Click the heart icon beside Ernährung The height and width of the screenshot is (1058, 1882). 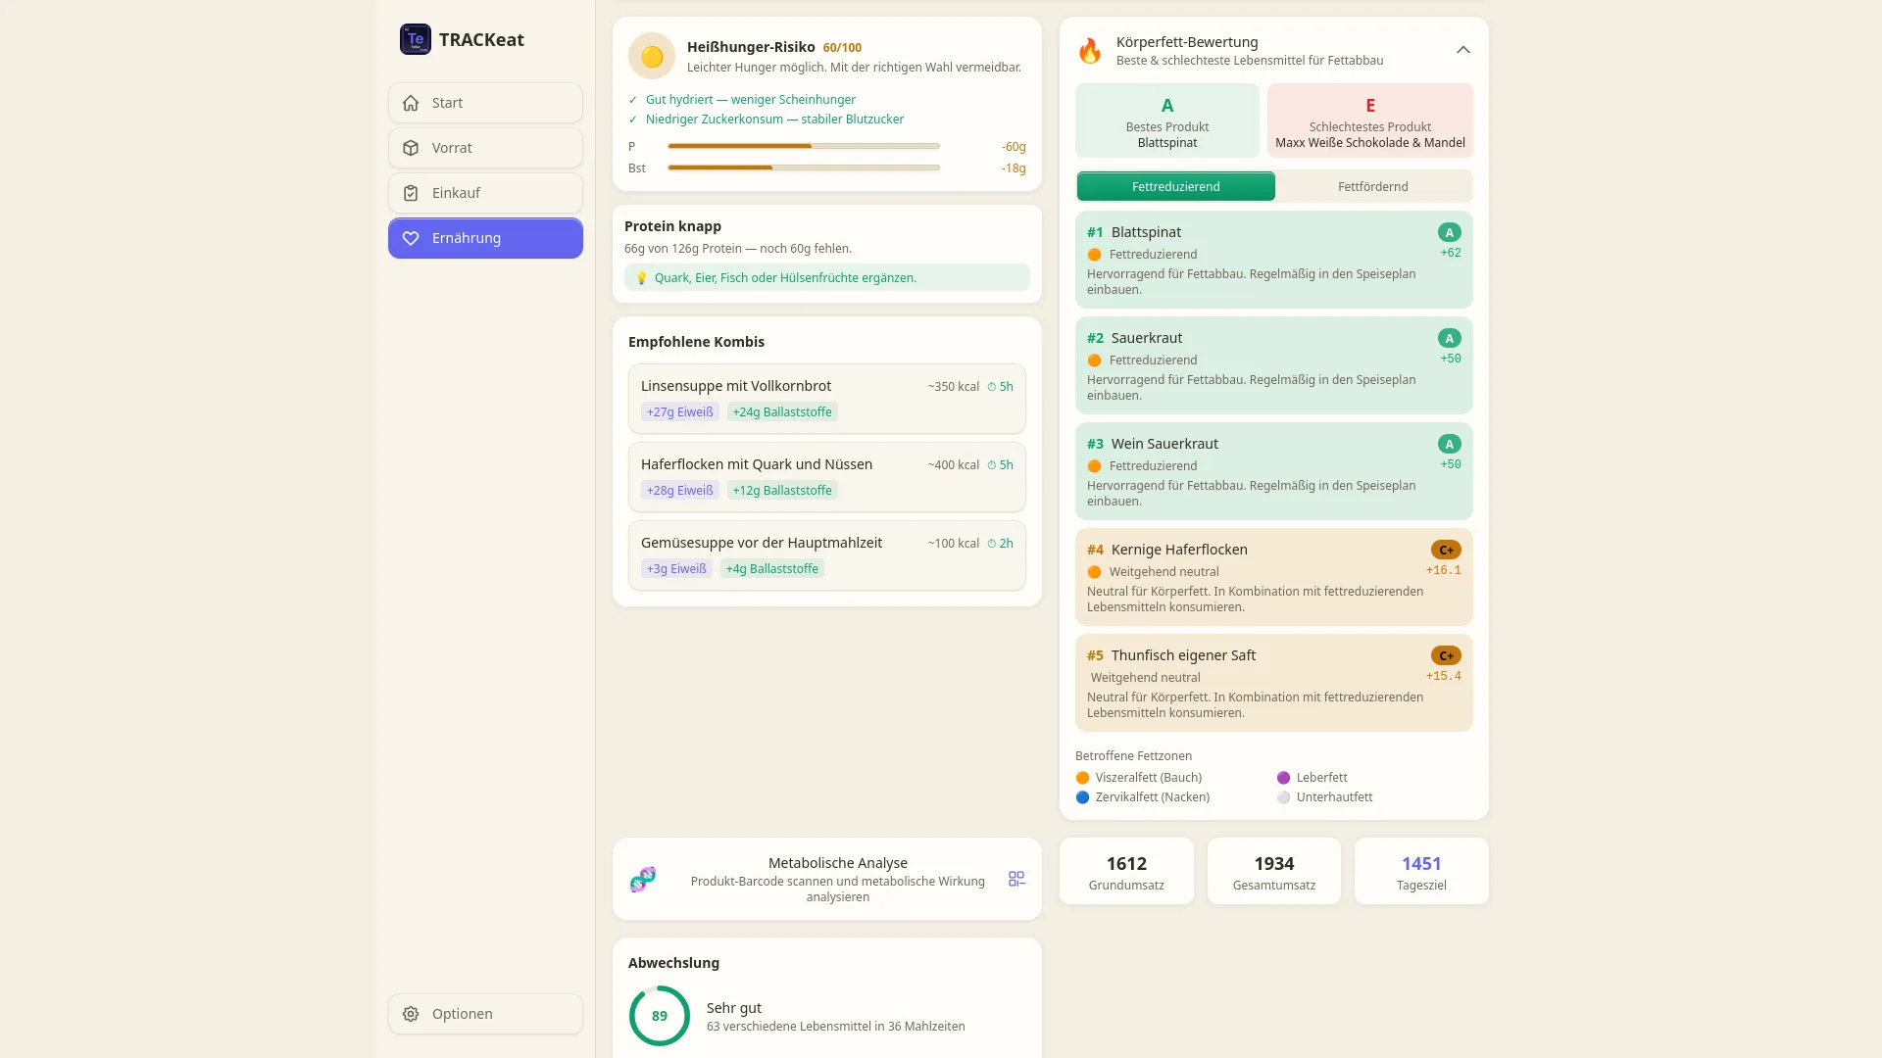[x=411, y=238]
